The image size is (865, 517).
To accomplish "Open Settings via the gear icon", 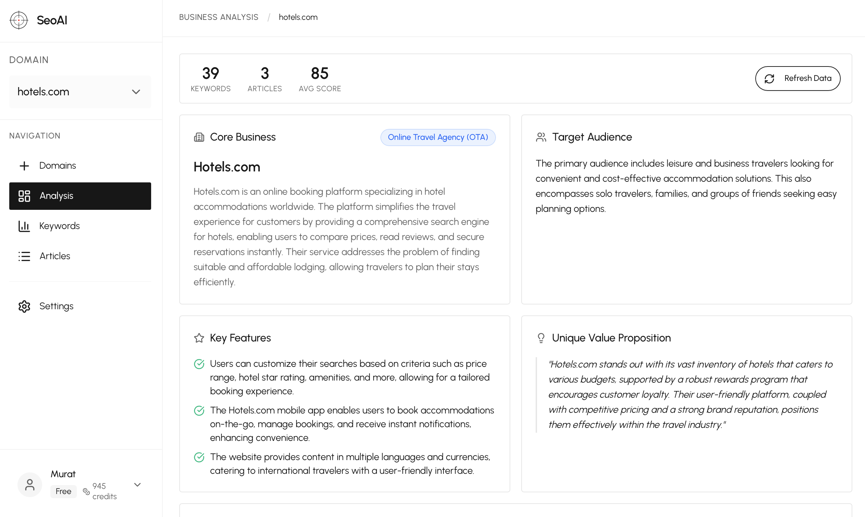I will 24,306.
